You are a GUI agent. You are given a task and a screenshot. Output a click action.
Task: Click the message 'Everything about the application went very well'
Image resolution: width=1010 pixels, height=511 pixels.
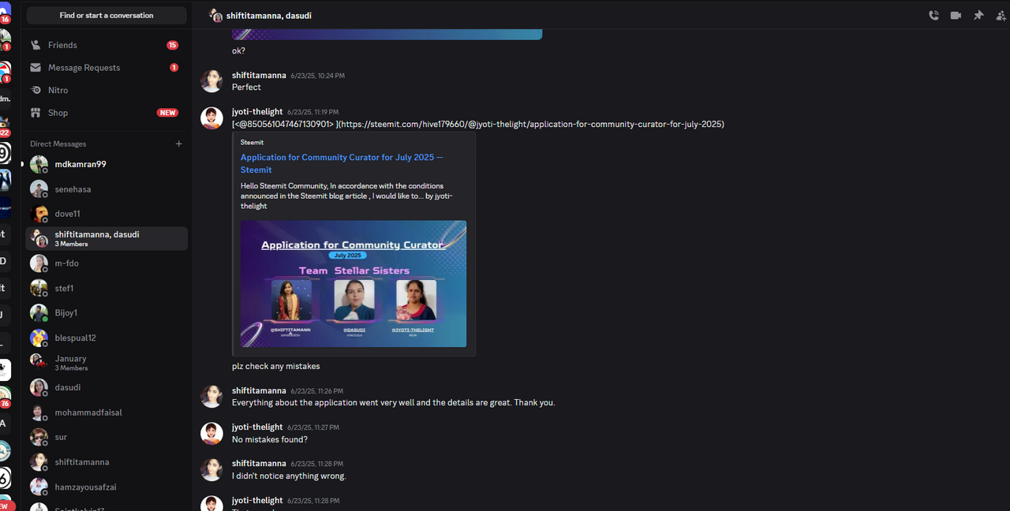pos(393,402)
